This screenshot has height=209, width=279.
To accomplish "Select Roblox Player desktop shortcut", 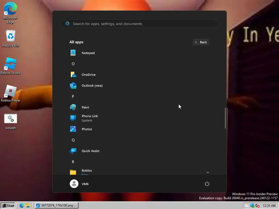I will (11, 94).
